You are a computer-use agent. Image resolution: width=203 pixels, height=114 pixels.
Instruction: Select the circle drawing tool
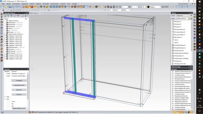tap(14, 10)
